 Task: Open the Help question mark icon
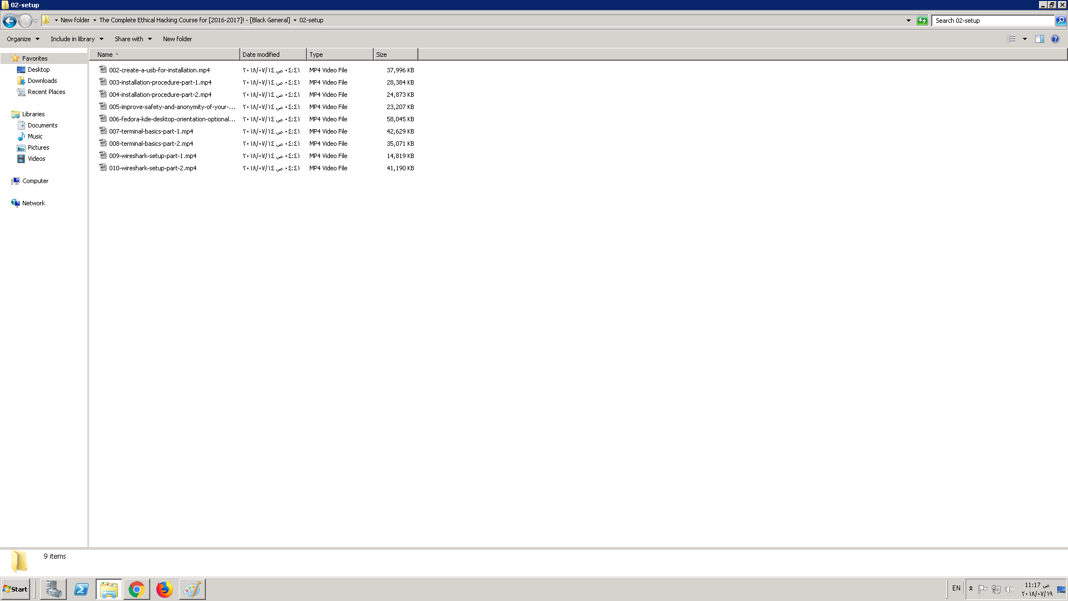click(x=1055, y=39)
